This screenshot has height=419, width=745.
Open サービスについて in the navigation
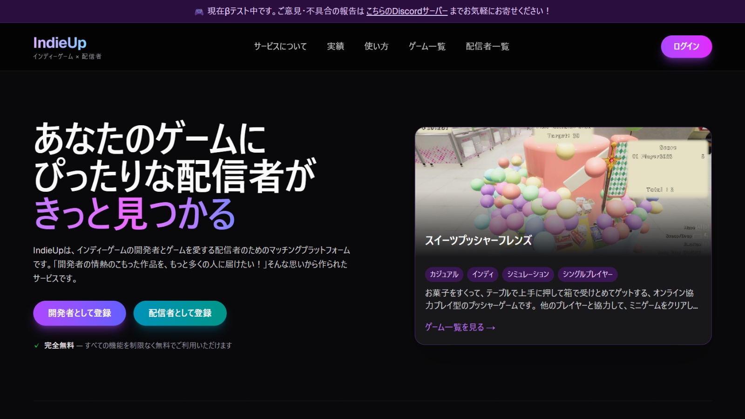(x=279, y=47)
